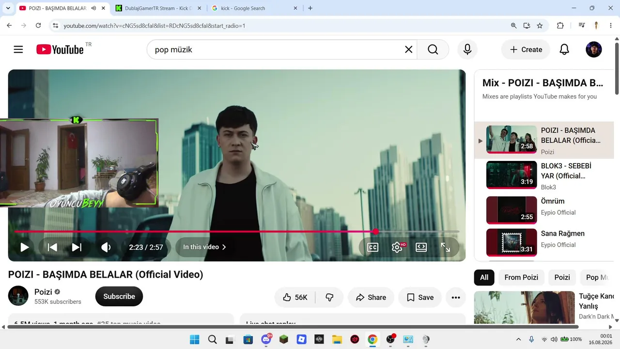Open the Chrome three-dot menu
Screen dimensions: 620x349
click(x=610, y=26)
